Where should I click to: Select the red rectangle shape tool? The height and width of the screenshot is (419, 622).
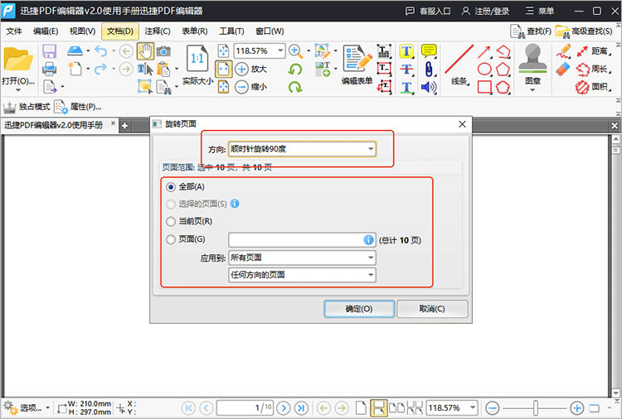(x=484, y=87)
